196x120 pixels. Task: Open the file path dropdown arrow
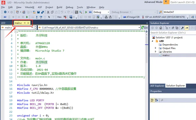pos(139,28)
